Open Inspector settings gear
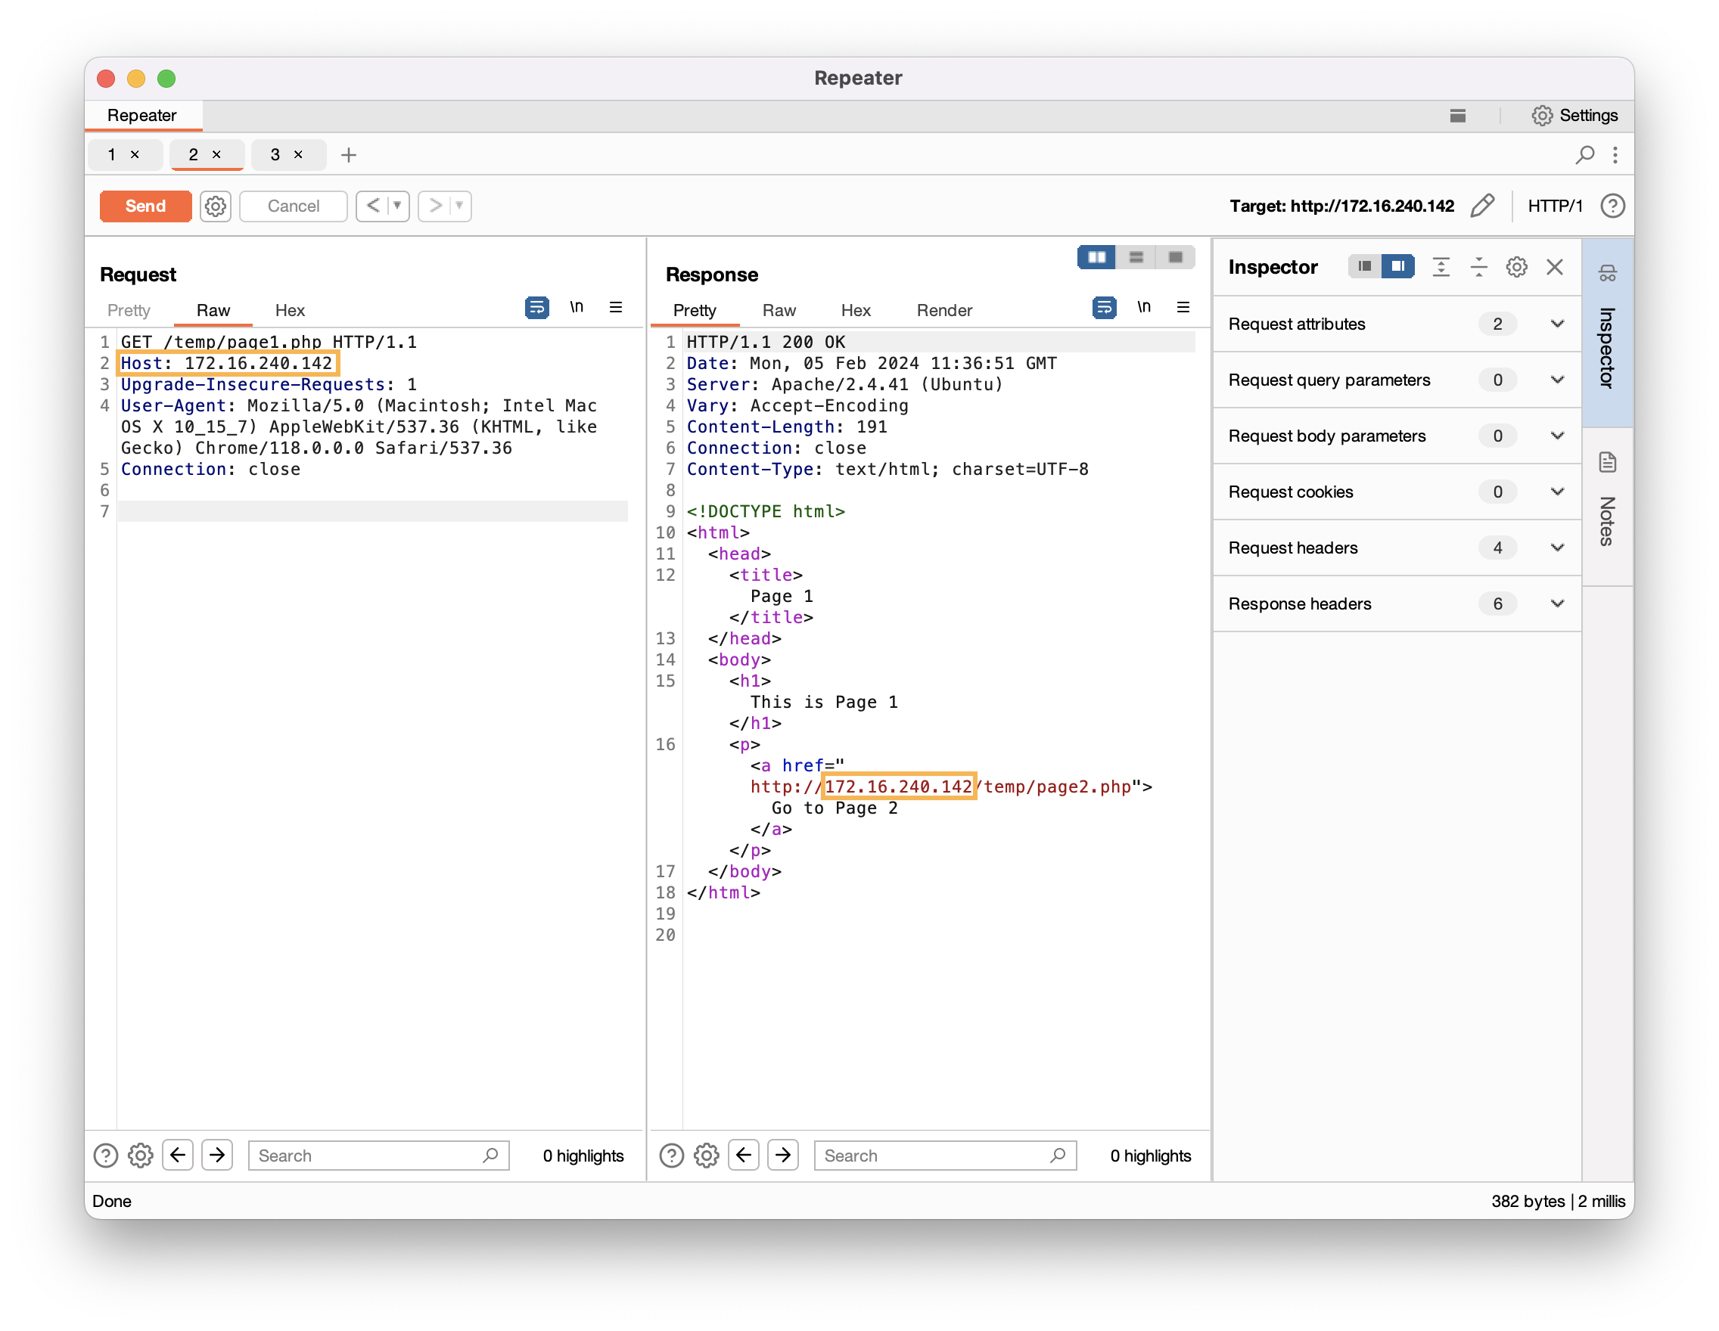The width and height of the screenshot is (1719, 1331). (x=1517, y=268)
